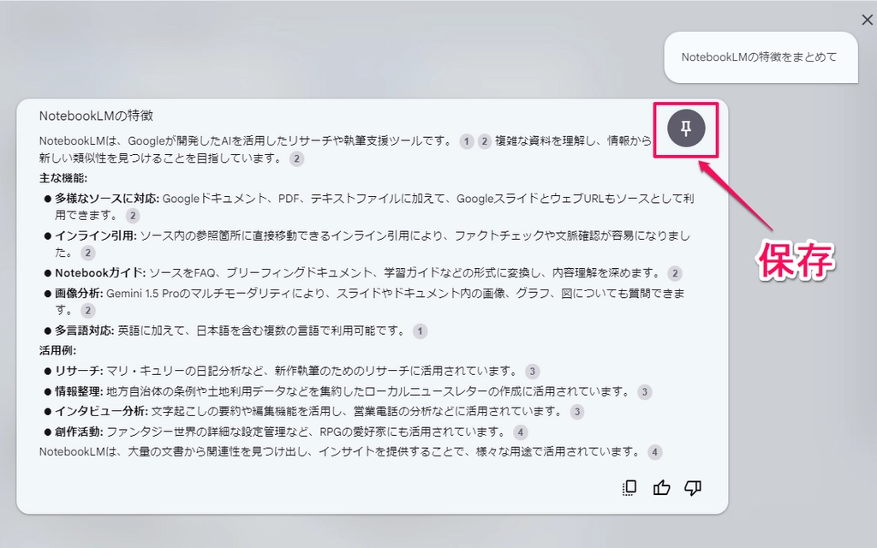The image size is (877, 548).
Task: Click the text 大量の文書から関連性を見つけ出し
Action: [x=218, y=451]
